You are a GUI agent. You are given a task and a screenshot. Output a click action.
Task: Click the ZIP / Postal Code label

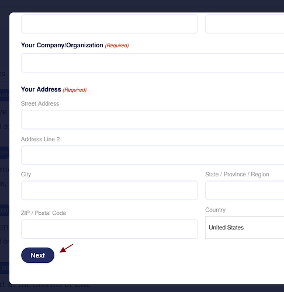point(43,213)
